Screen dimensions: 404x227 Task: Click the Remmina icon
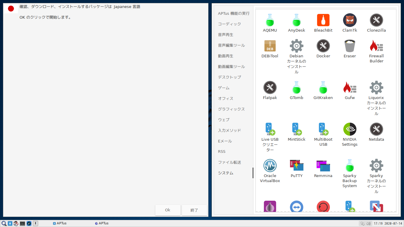point(323,166)
